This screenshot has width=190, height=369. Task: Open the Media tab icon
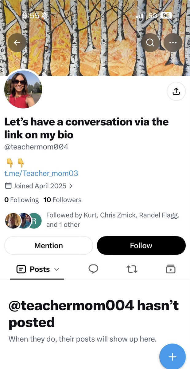(171, 269)
